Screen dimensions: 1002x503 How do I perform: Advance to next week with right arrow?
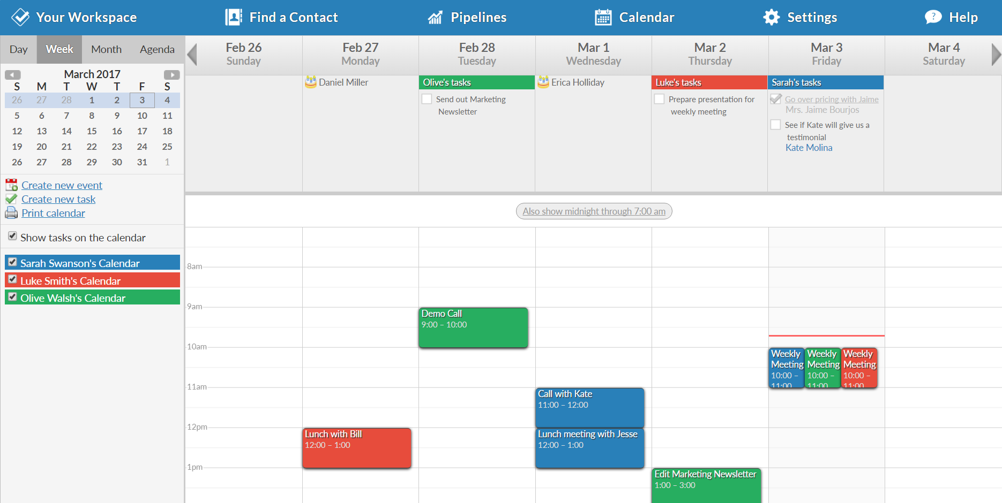[x=996, y=55]
